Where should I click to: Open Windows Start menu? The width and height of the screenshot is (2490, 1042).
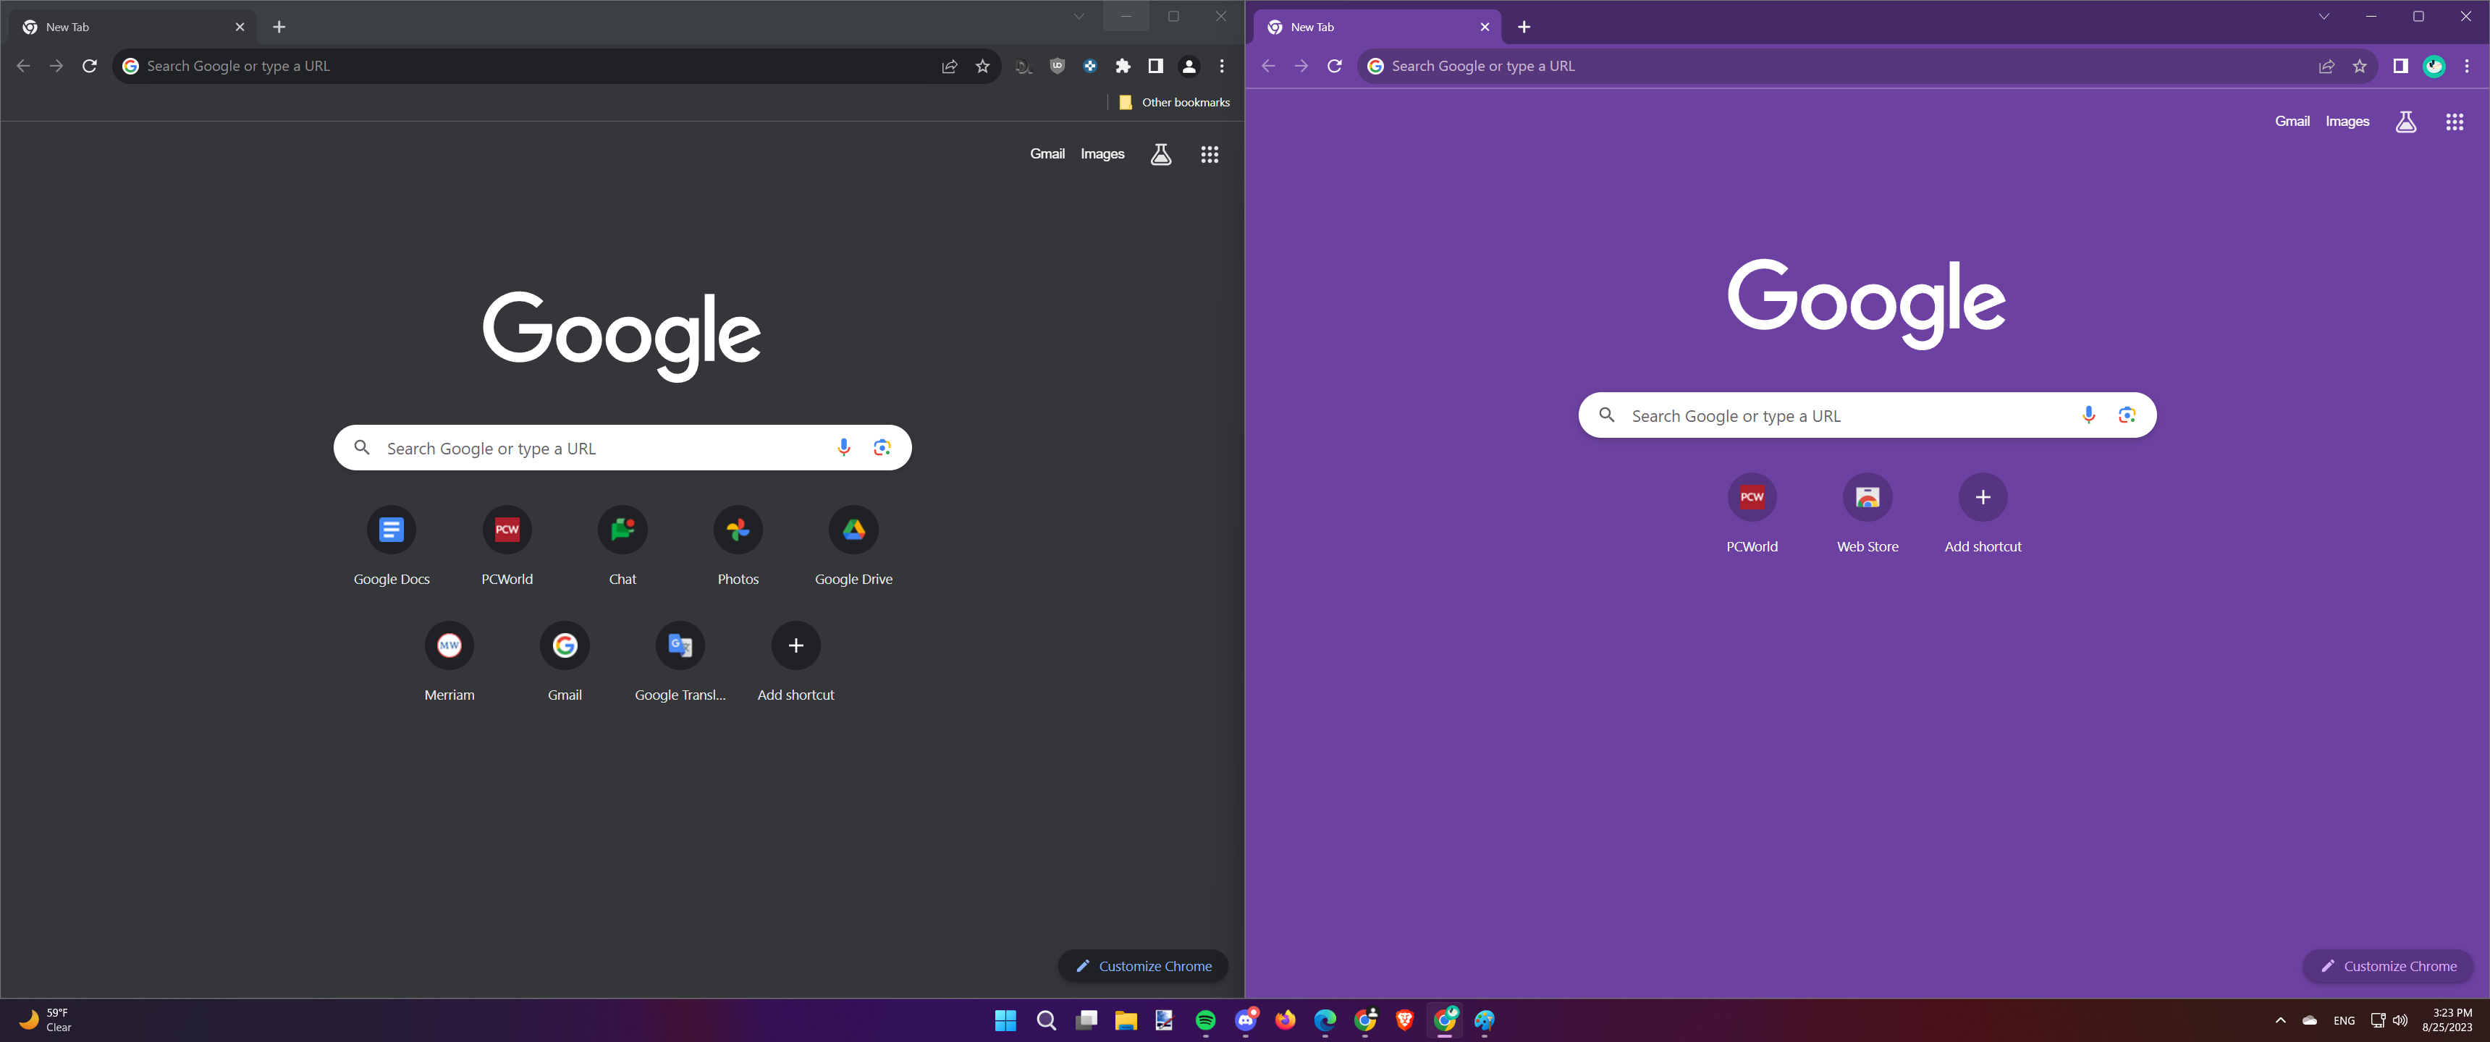pyautogui.click(x=1005, y=1020)
